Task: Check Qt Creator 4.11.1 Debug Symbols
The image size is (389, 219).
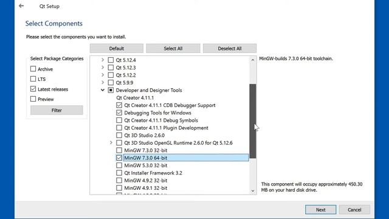Action: 119,120
